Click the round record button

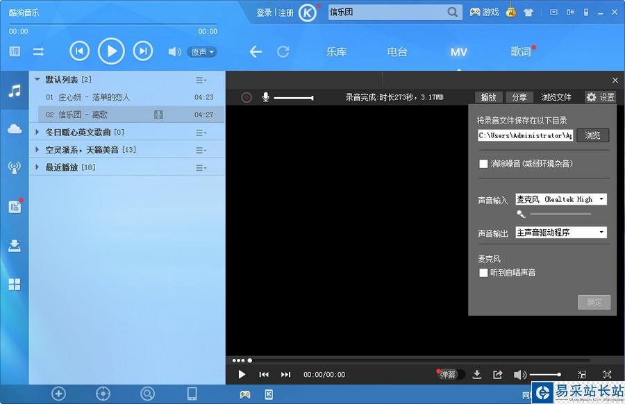(x=247, y=97)
